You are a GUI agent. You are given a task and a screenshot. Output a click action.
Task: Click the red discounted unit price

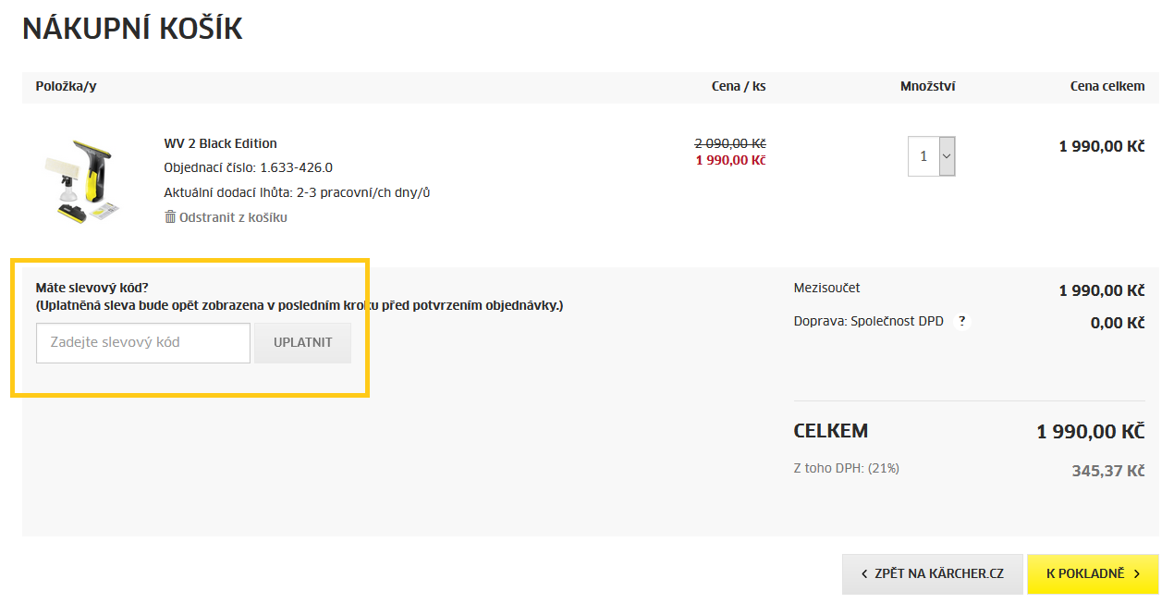730,160
